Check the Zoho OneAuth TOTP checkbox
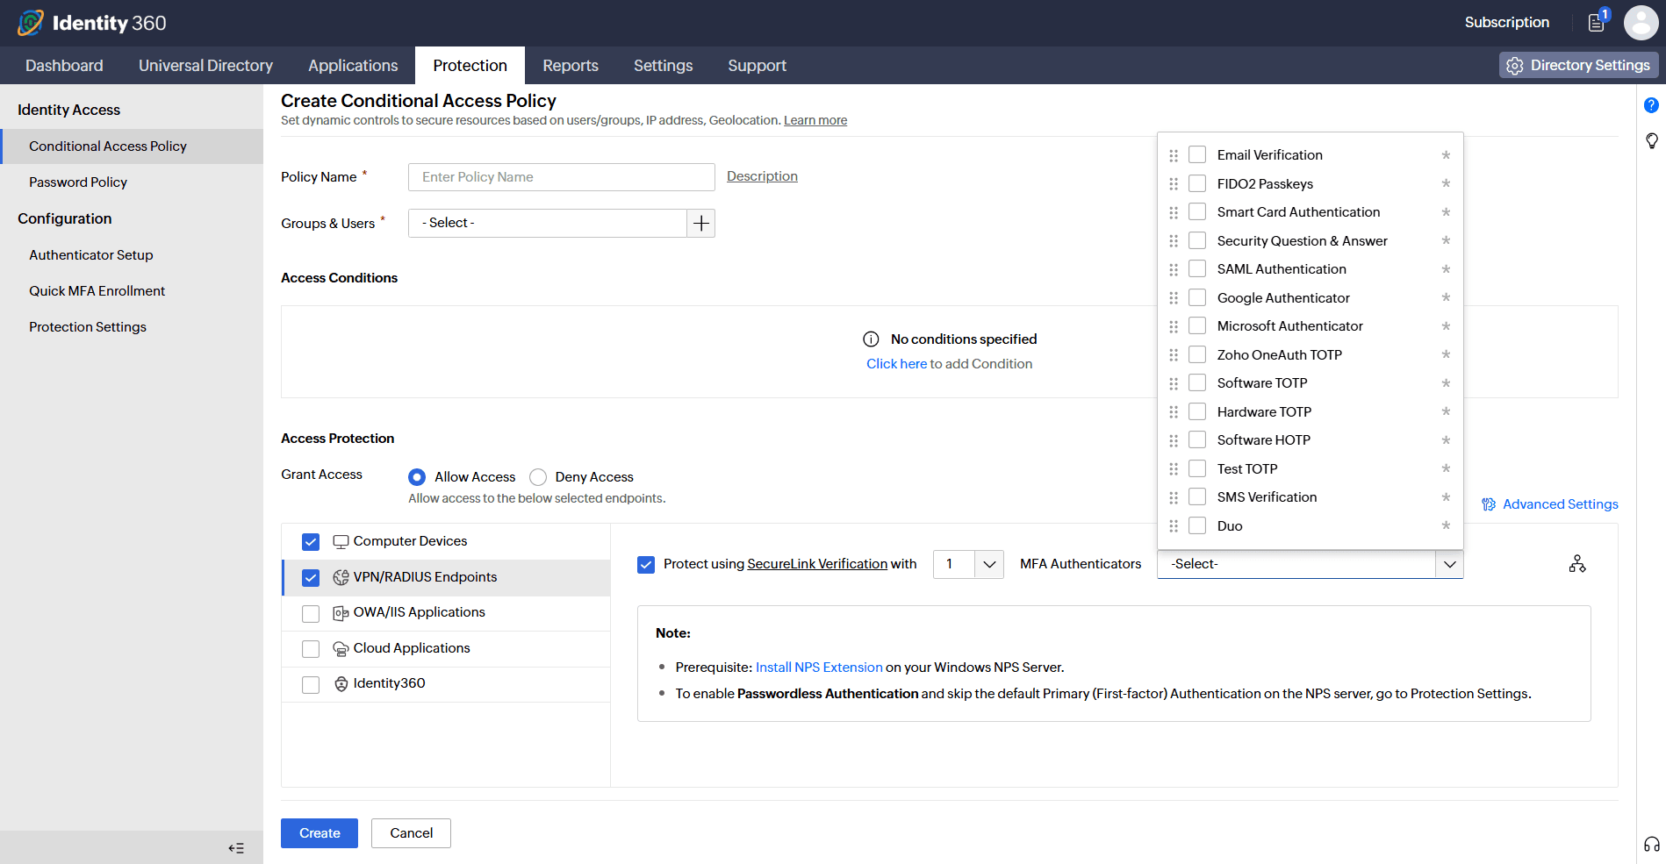Image resolution: width=1666 pixels, height=864 pixels. click(x=1197, y=355)
